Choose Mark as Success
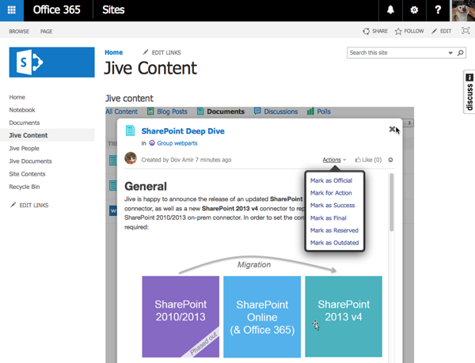This screenshot has height=363, width=475. point(332,206)
